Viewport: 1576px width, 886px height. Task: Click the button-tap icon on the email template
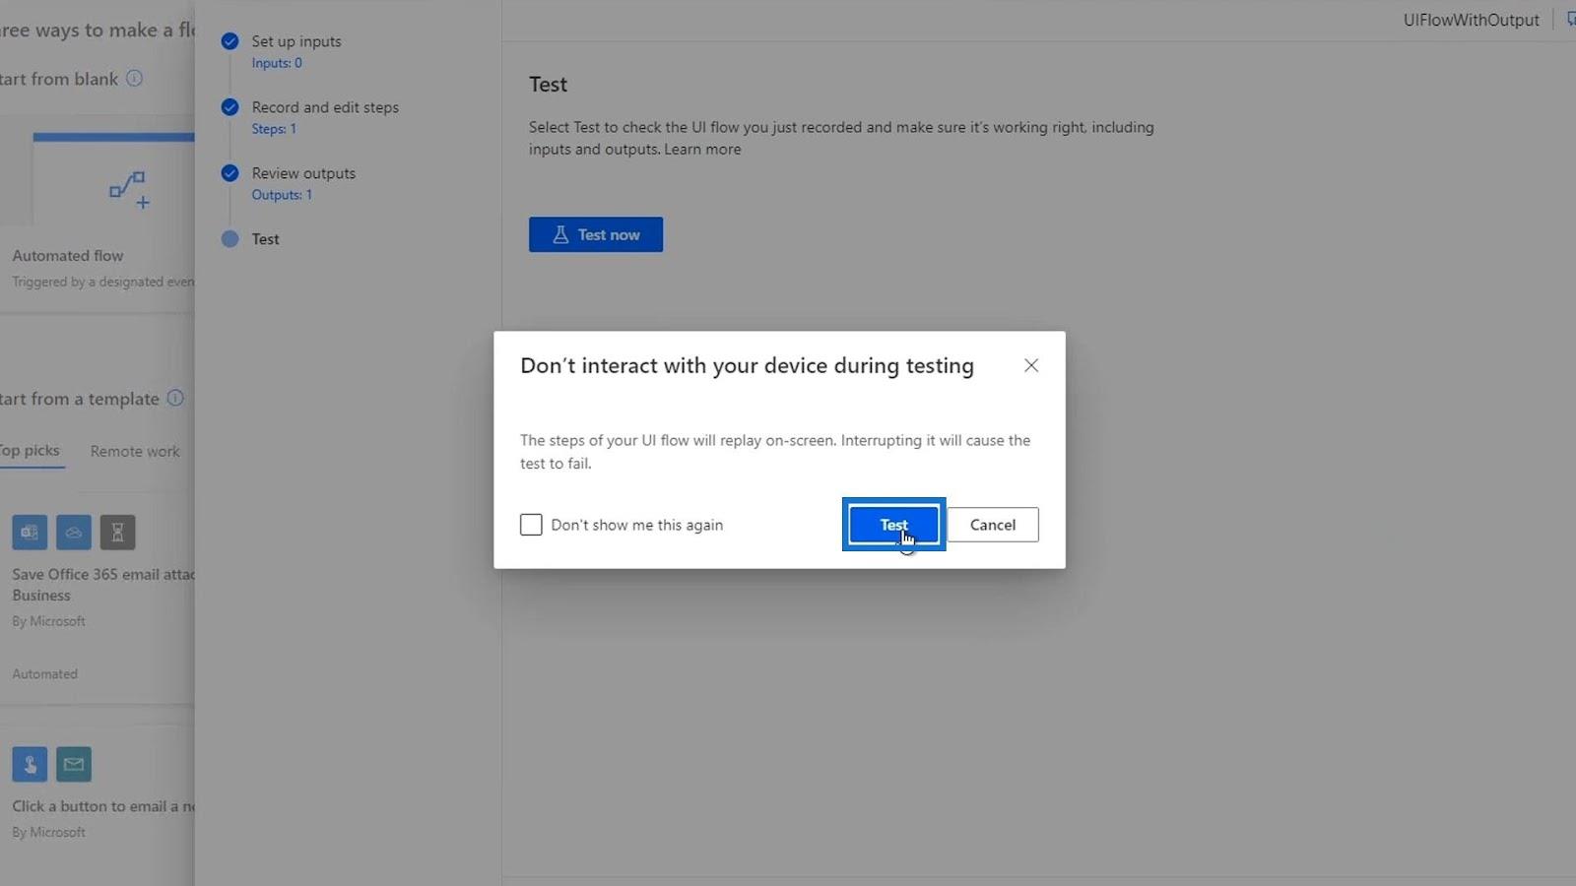[x=30, y=764]
